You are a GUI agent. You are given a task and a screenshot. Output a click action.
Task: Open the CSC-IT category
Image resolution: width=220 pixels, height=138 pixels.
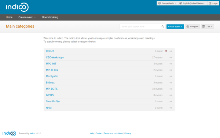pos(50,51)
